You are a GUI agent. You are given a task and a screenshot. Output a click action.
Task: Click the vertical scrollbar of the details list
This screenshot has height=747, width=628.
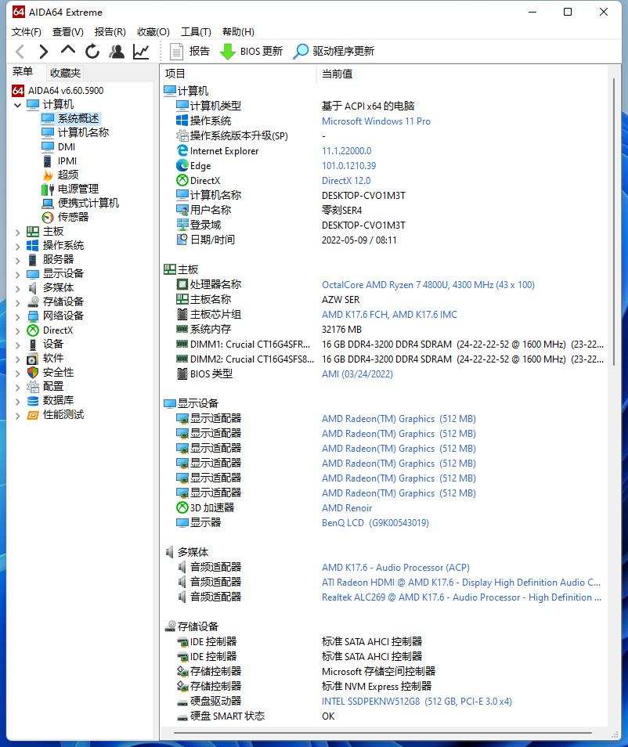click(614, 223)
